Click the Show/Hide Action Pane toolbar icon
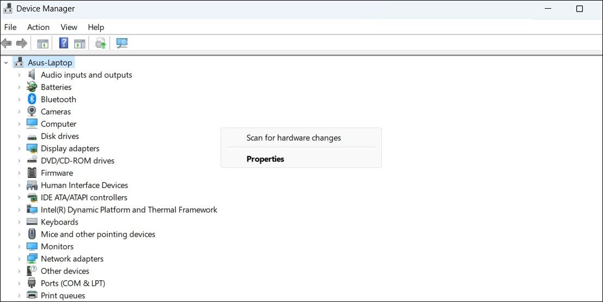 point(80,43)
